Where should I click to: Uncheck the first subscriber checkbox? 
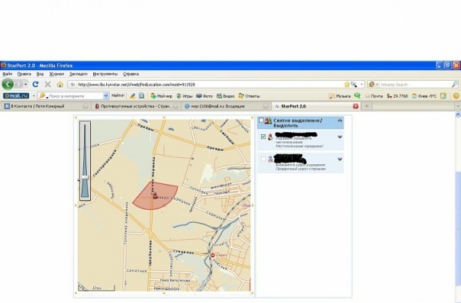tap(263, 137)
